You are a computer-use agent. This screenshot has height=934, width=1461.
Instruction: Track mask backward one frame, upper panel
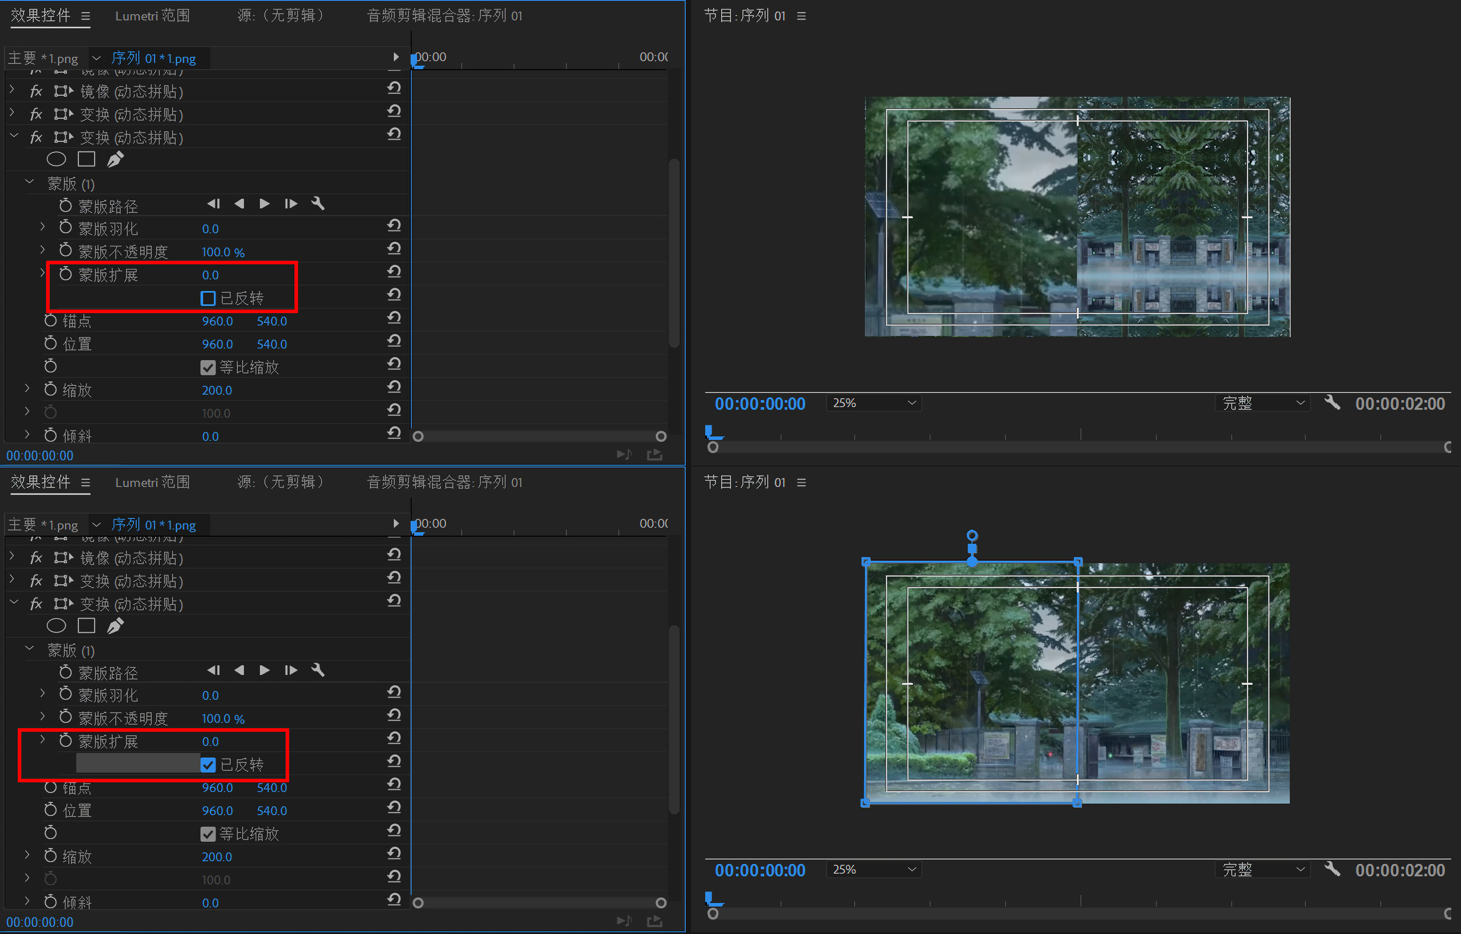[214, 204]
